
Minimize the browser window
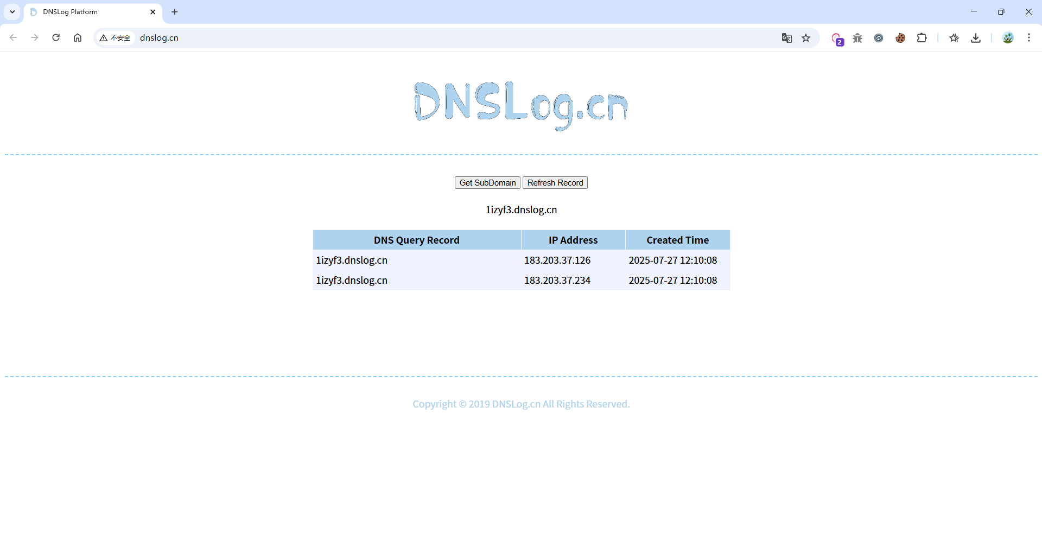coord(974,11)
